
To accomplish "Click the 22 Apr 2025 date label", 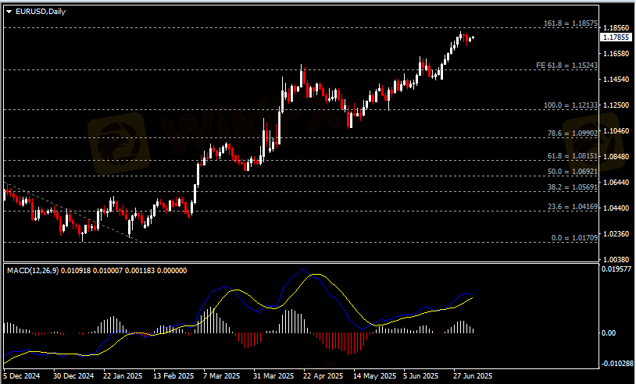I will [323, 376].
